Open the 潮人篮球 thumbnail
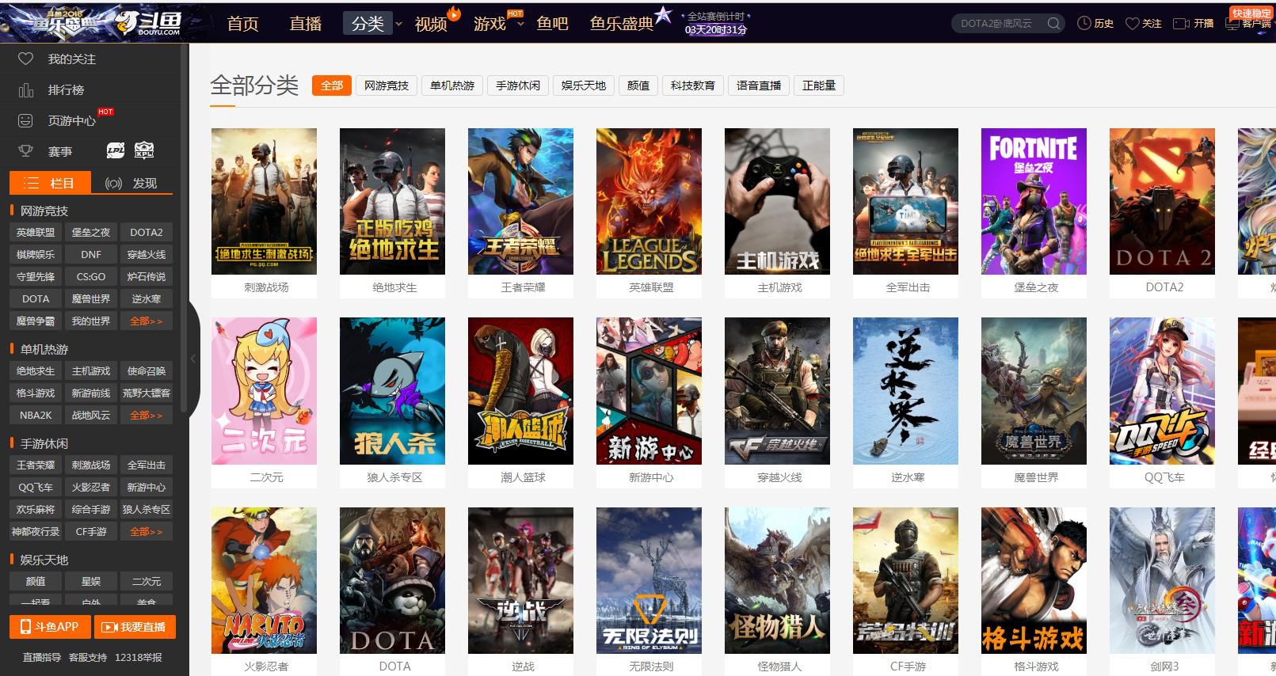Image resolution: width=1276 pixels, height=676 pixels. tap(520, 391)
